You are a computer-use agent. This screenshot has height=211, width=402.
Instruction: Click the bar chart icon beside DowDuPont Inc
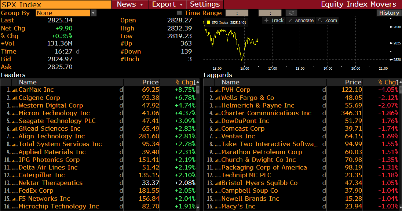(218, 121)
